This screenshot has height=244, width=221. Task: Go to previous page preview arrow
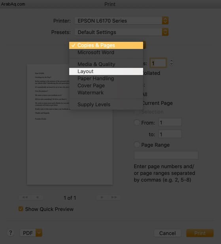point(37,197)
